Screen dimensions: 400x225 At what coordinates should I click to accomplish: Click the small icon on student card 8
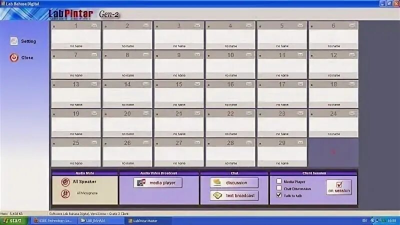[145, 55]
